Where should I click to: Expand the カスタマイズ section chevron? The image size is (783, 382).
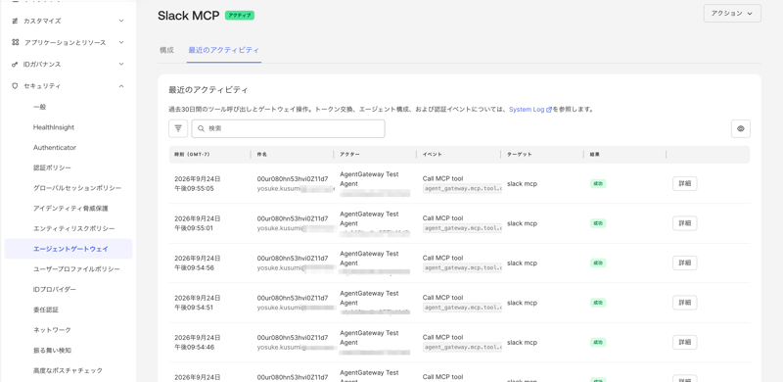121,21
